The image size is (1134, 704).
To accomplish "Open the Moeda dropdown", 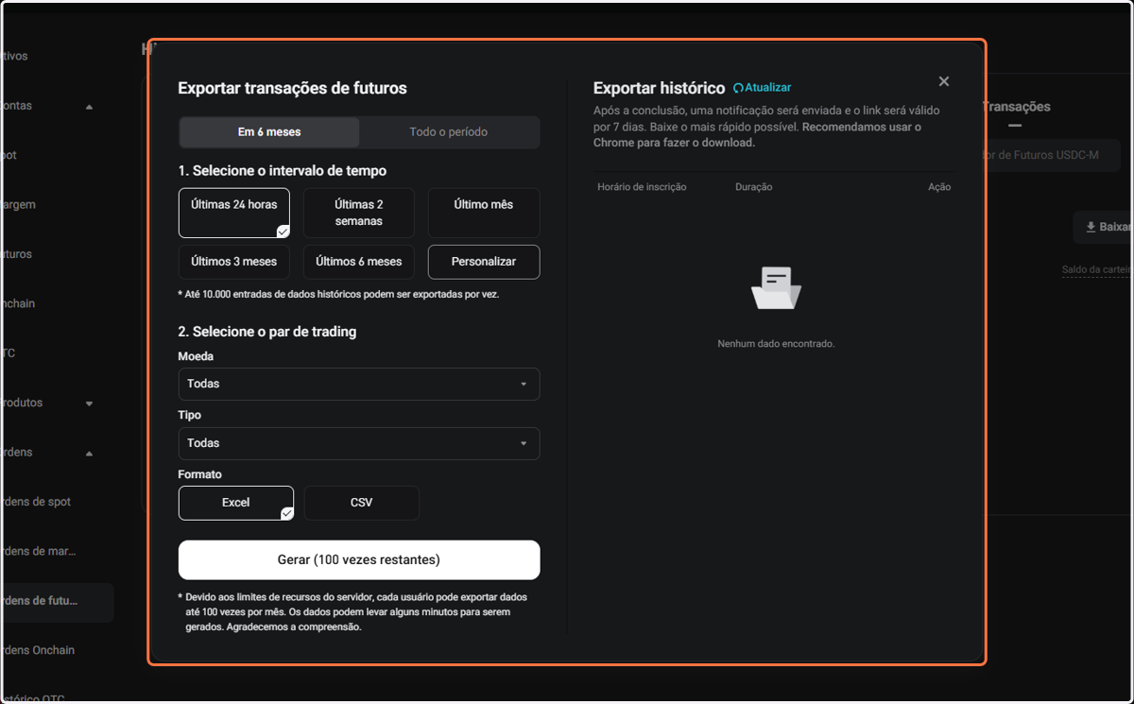I will pyautogui.click(x=359, y=385).
